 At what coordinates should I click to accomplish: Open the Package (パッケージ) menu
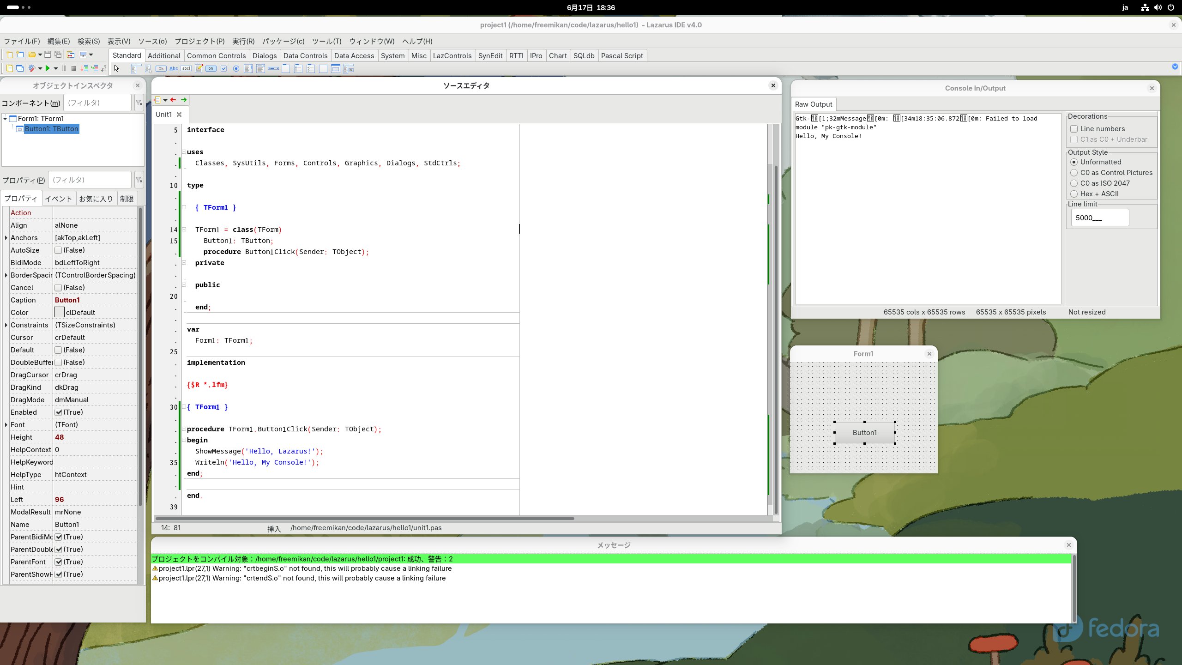point(283,41)
